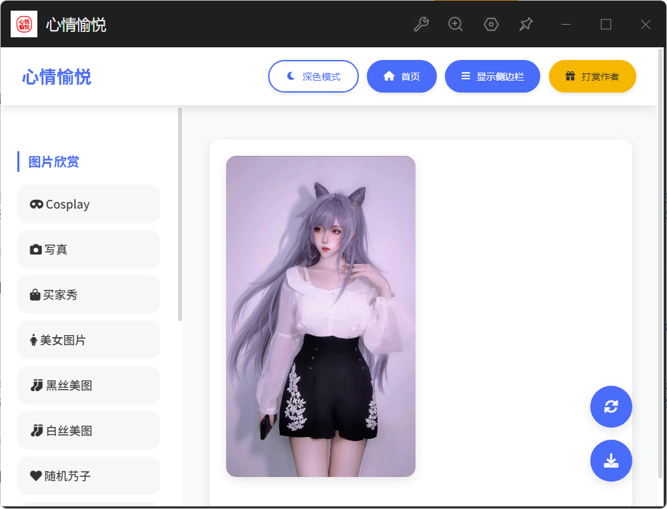Open 黑丝美图 category in sidebar

coord(89,385)
